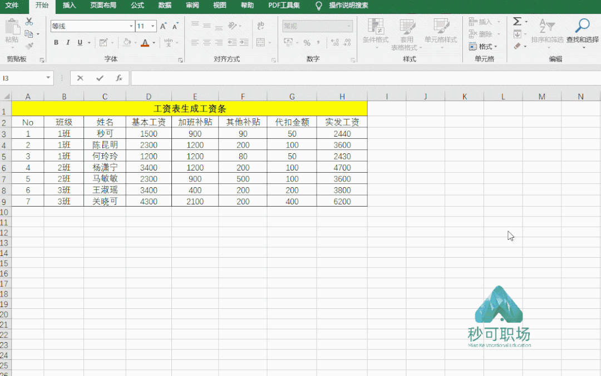Screen dimensions: 601x376
Task: Open Sort and Filter (排序和筛选)
Action: click(548, 33)
